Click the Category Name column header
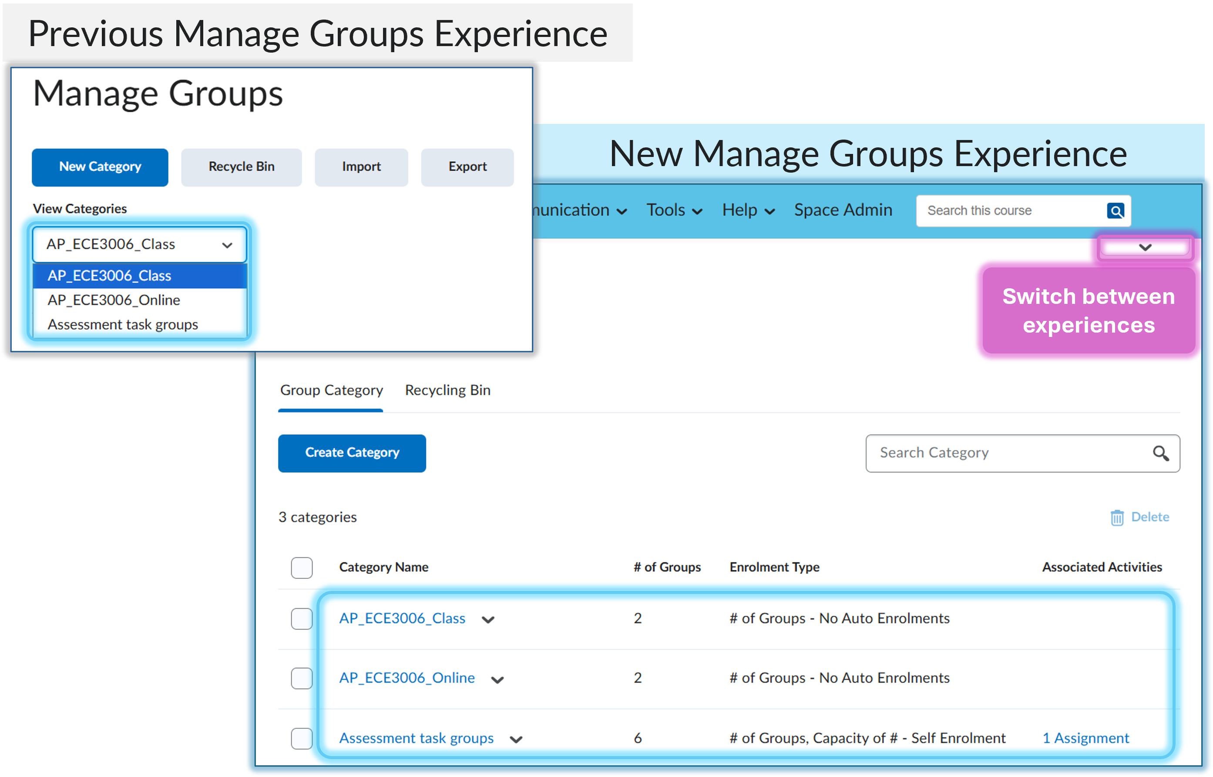 coord(383,567)
